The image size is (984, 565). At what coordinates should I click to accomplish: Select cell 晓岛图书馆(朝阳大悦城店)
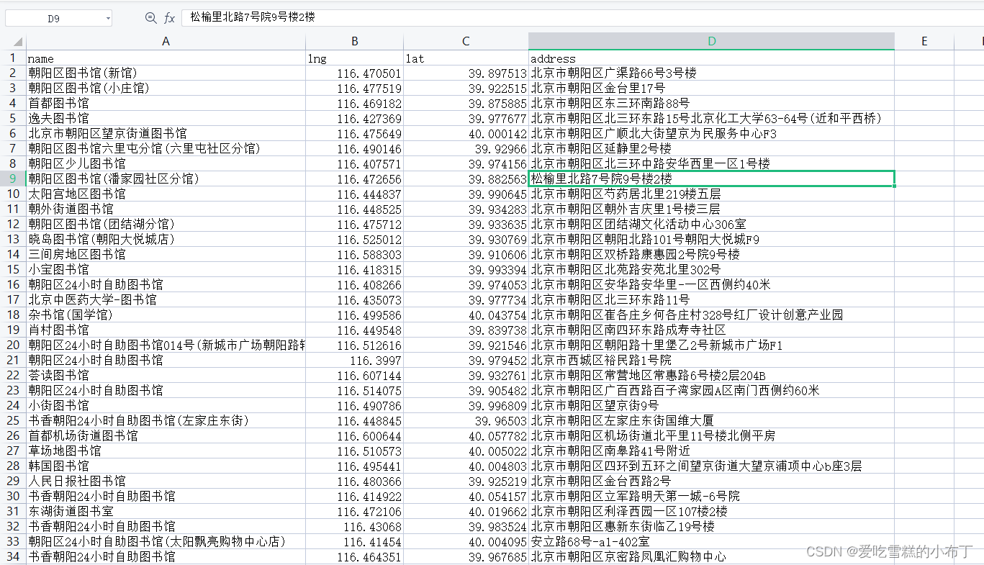(x=166, y=239)
